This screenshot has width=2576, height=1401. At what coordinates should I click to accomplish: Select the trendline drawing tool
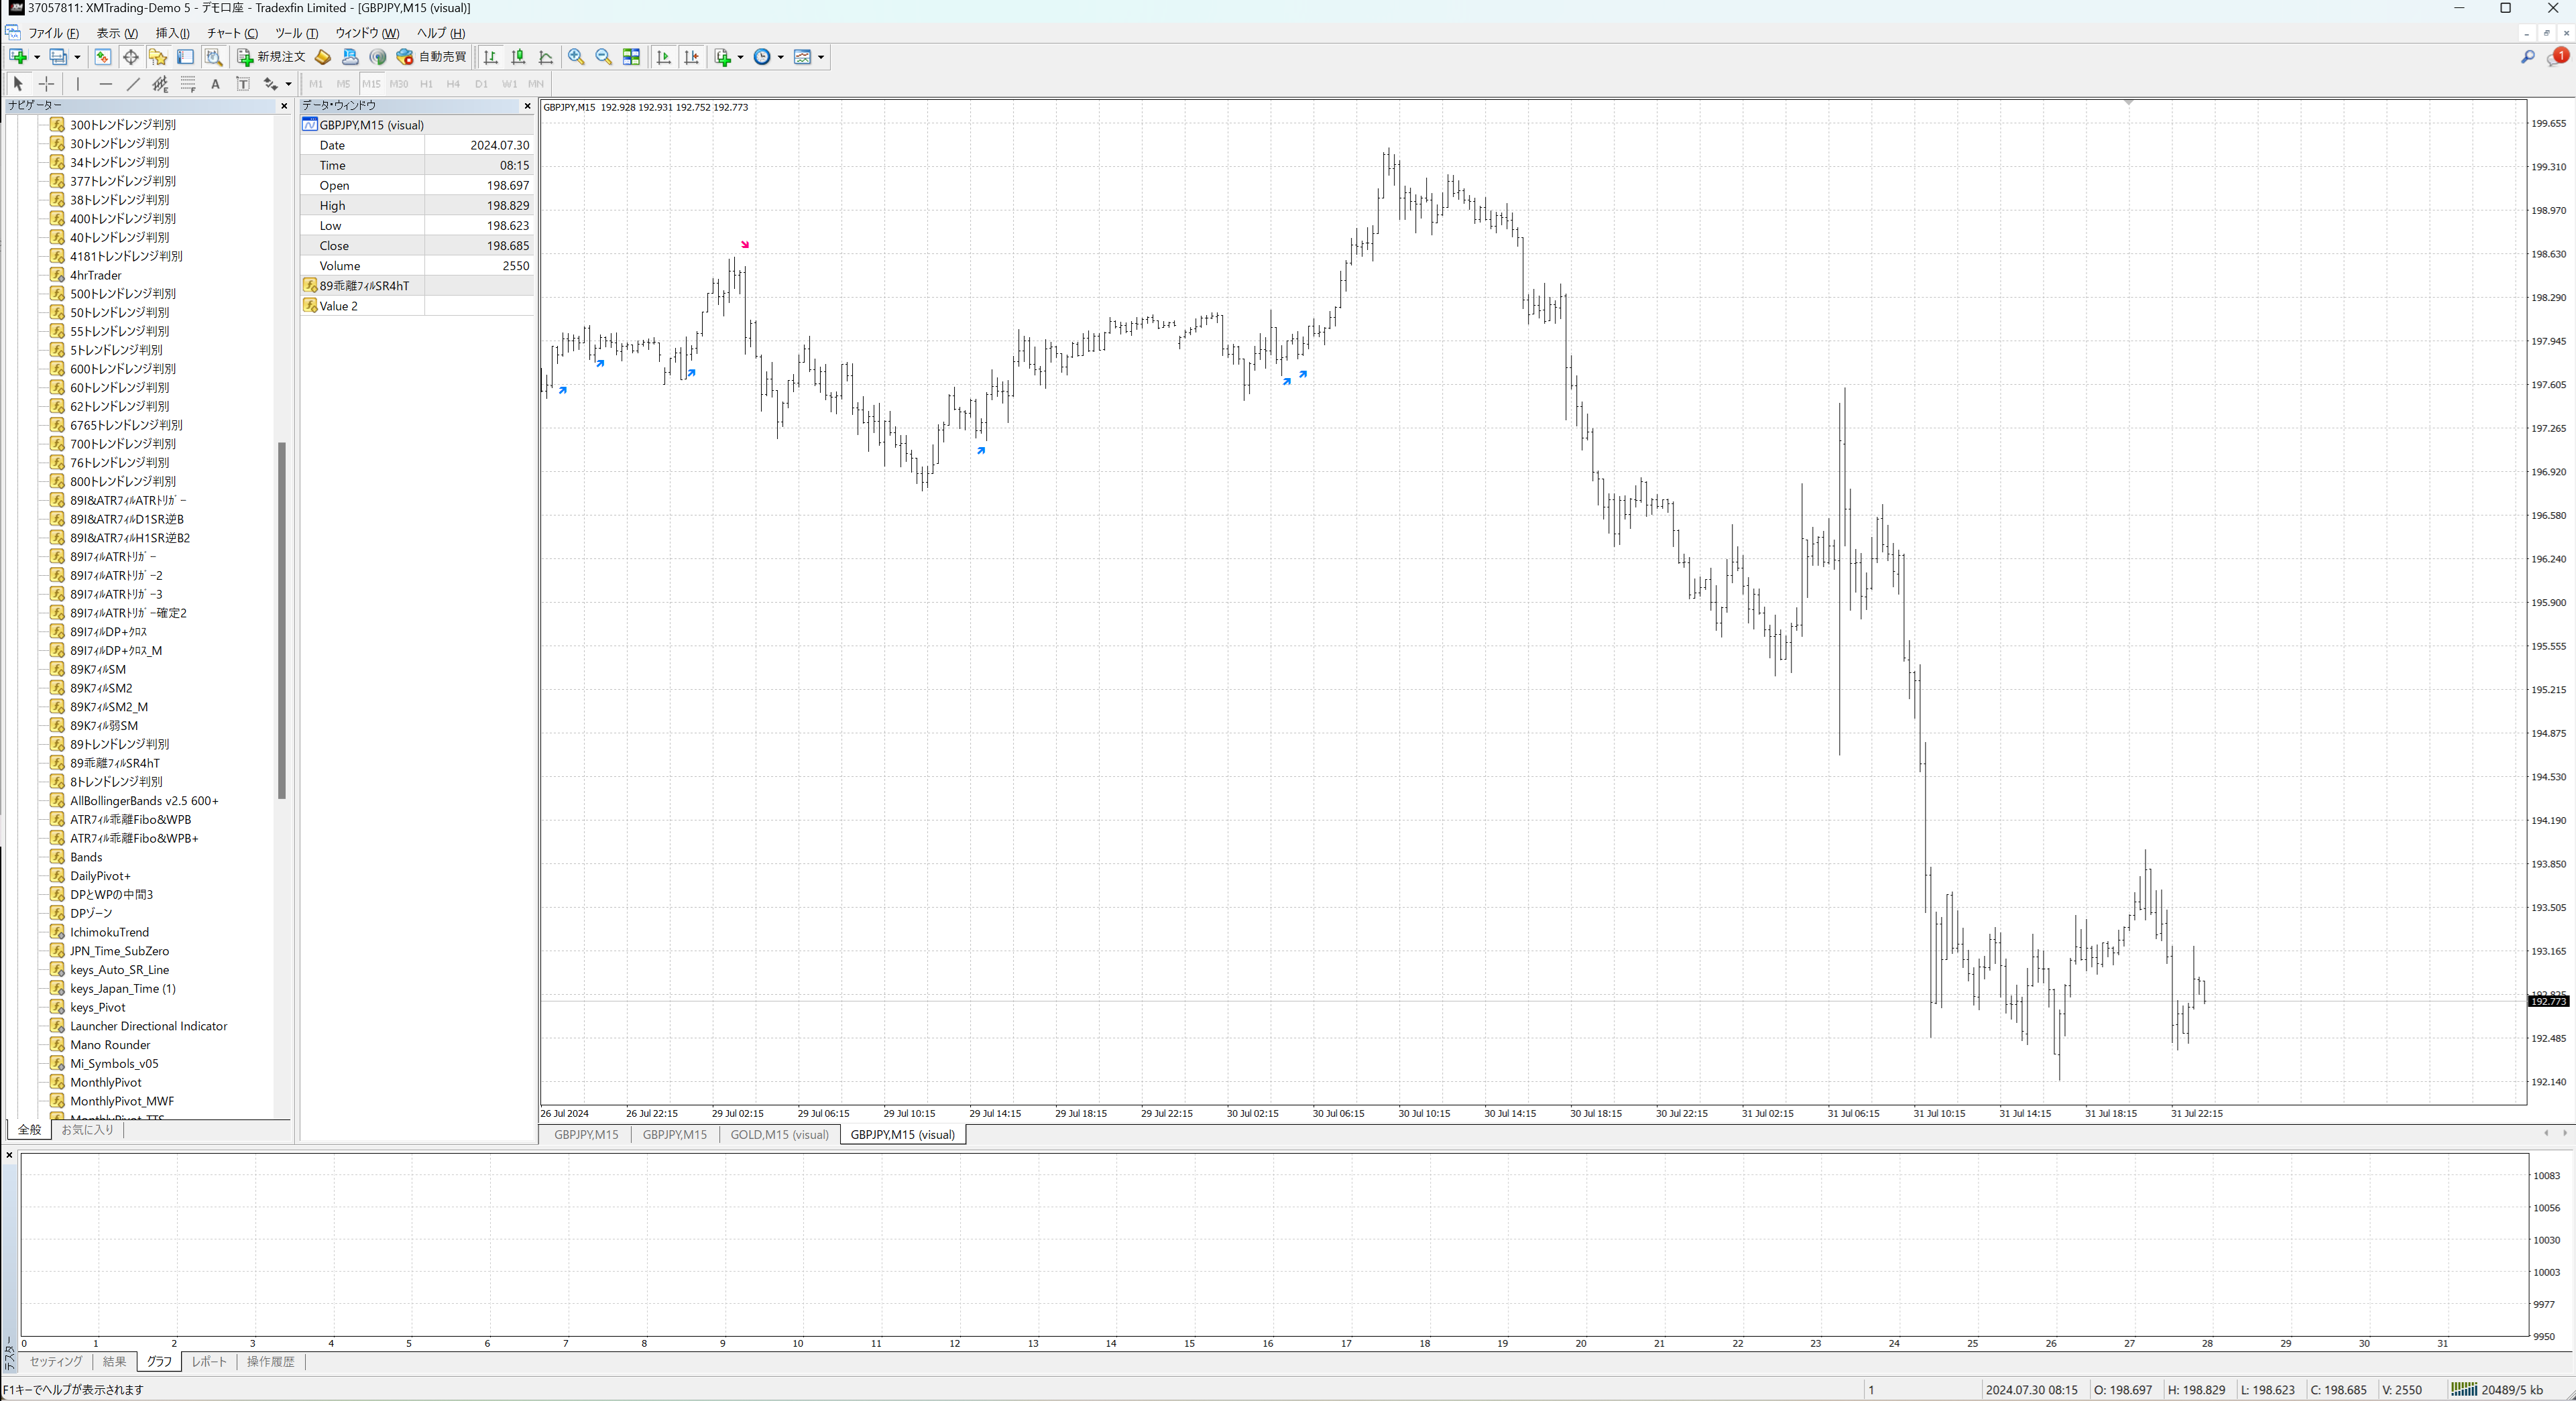click(x=133, y=84)
